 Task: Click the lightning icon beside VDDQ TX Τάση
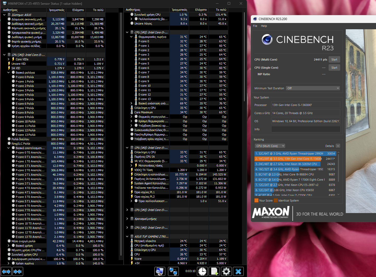point(132,170)
